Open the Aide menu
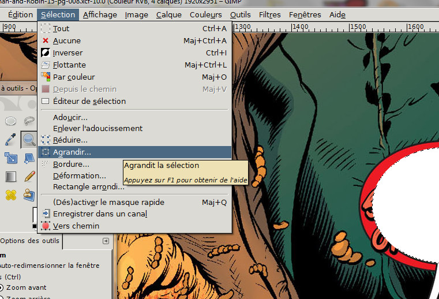This screenshot has width=439, height=299. tap(337, 14)
